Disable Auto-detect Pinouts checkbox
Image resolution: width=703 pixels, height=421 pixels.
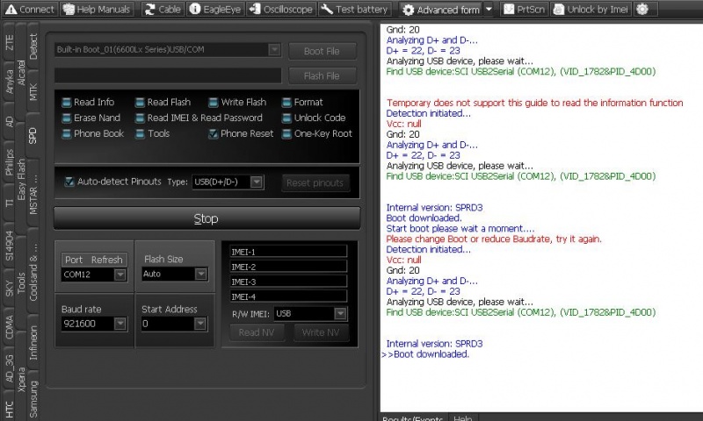click(70, 182)
